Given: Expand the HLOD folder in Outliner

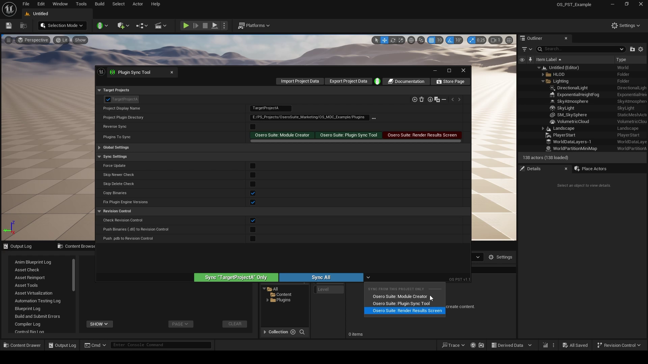Looking at the screenshot, I should click(543, 74).
